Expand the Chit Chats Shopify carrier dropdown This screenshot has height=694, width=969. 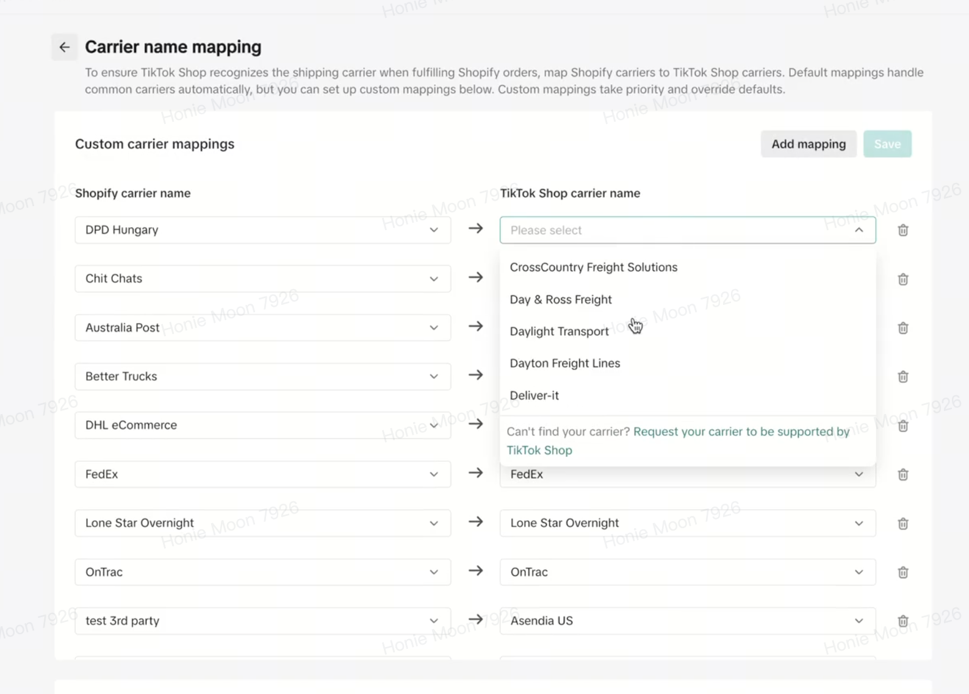pyautogui.click(x=262, y=279)
